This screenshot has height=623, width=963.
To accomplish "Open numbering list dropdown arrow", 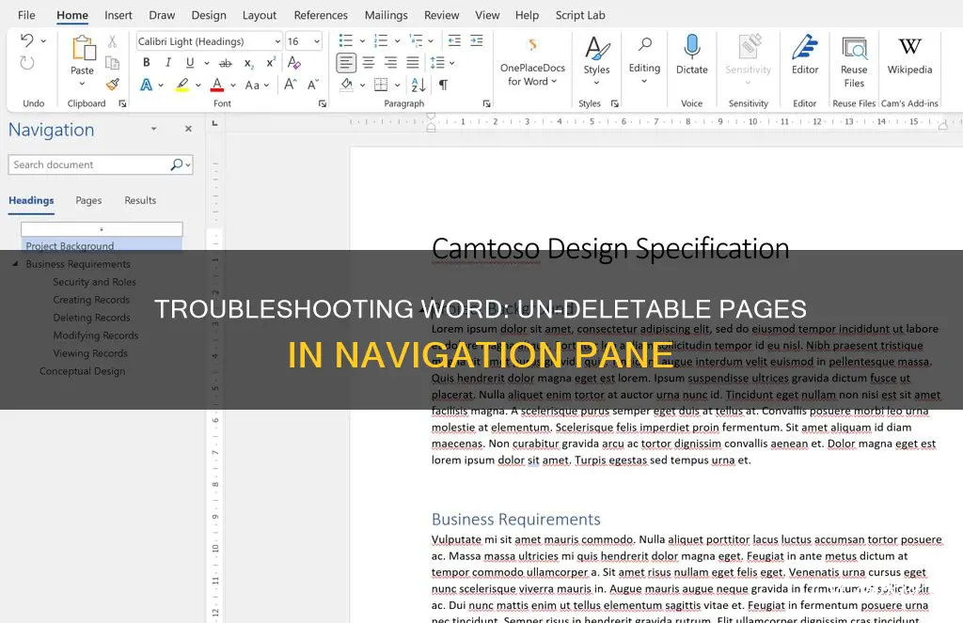I will [398, 41].
